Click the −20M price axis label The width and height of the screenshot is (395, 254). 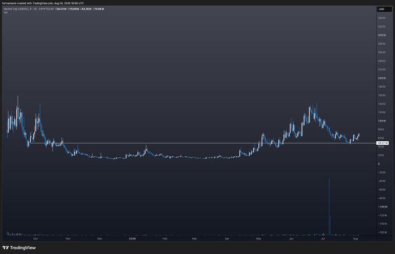(x=382, y=173)
